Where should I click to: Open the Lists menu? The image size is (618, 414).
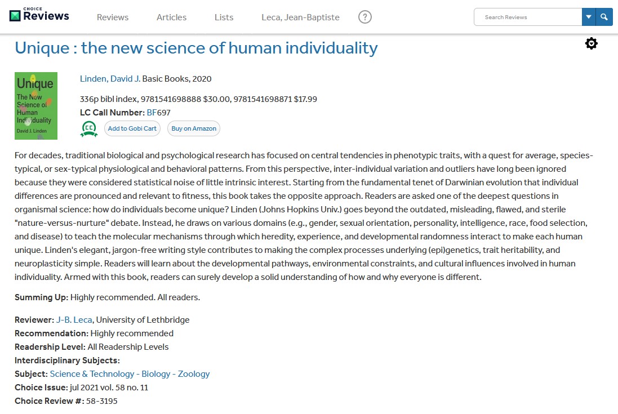(x=224, y=17)
